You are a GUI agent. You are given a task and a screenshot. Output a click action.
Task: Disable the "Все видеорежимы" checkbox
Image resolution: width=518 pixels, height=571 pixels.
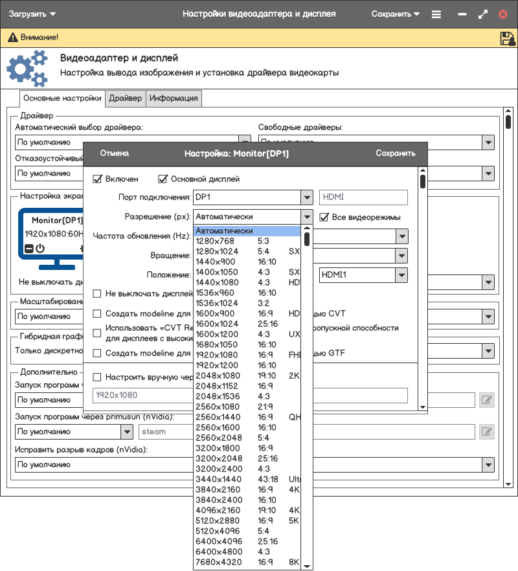pos(324,217)
